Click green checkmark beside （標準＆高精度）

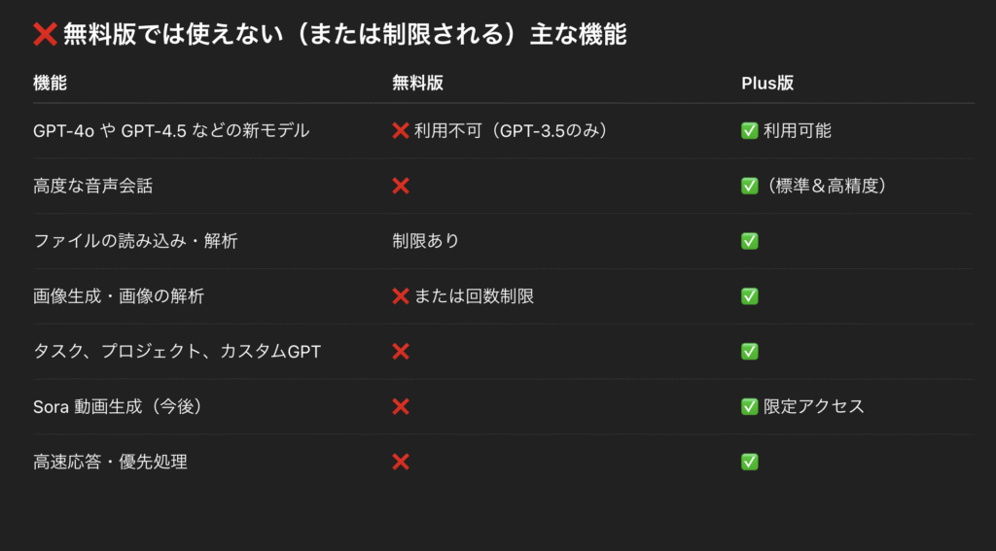(x=750, y=186)
